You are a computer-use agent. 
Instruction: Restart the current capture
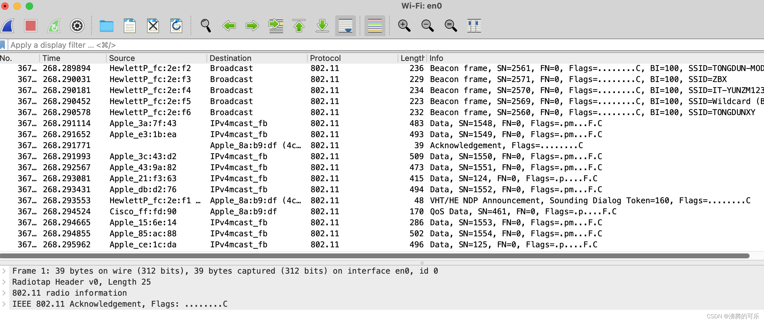(x=54, y=26)
